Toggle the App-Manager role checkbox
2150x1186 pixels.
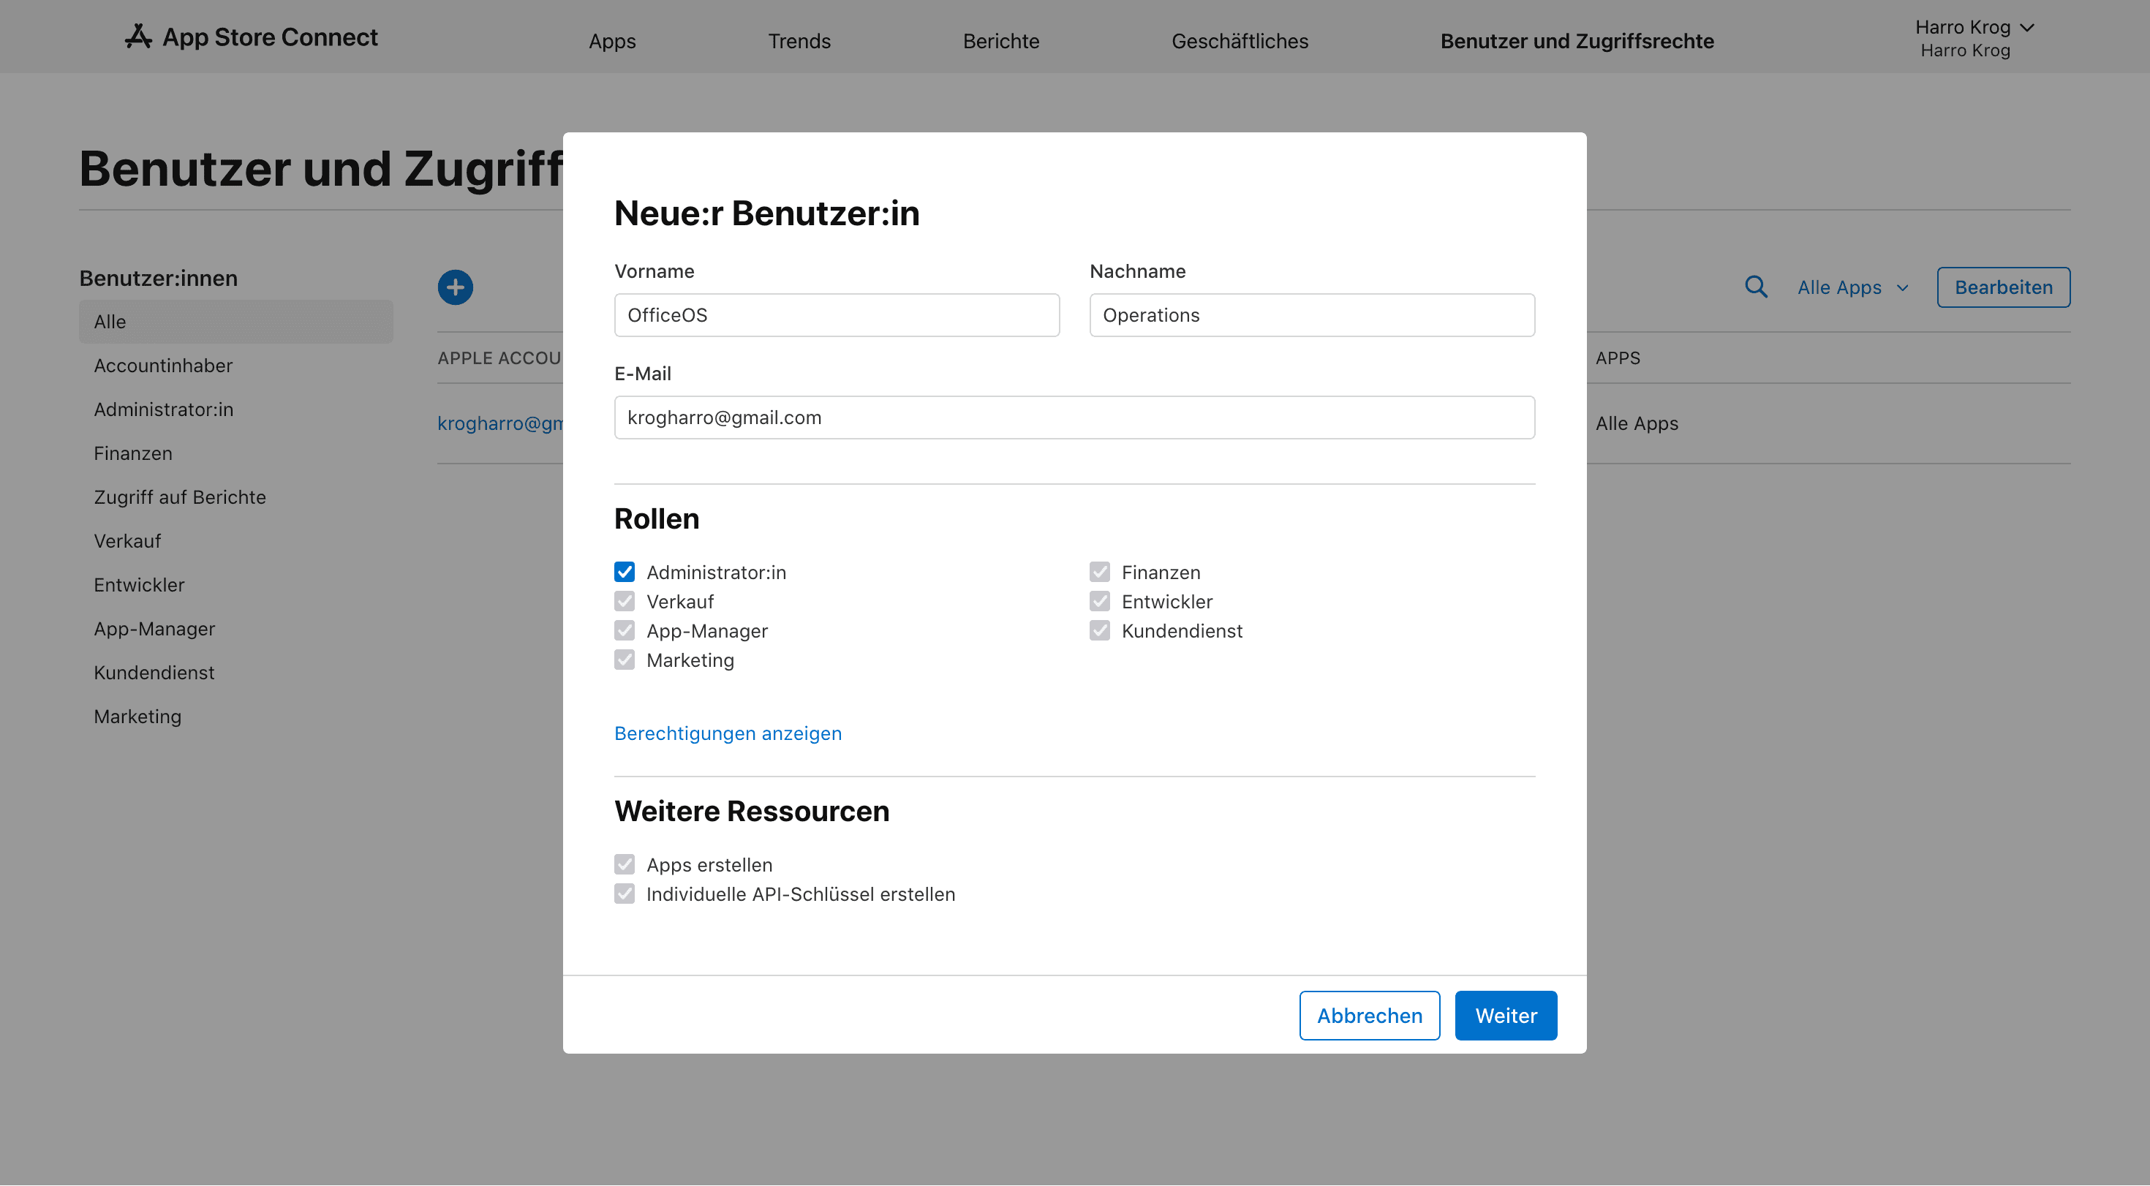coord(625,631)
